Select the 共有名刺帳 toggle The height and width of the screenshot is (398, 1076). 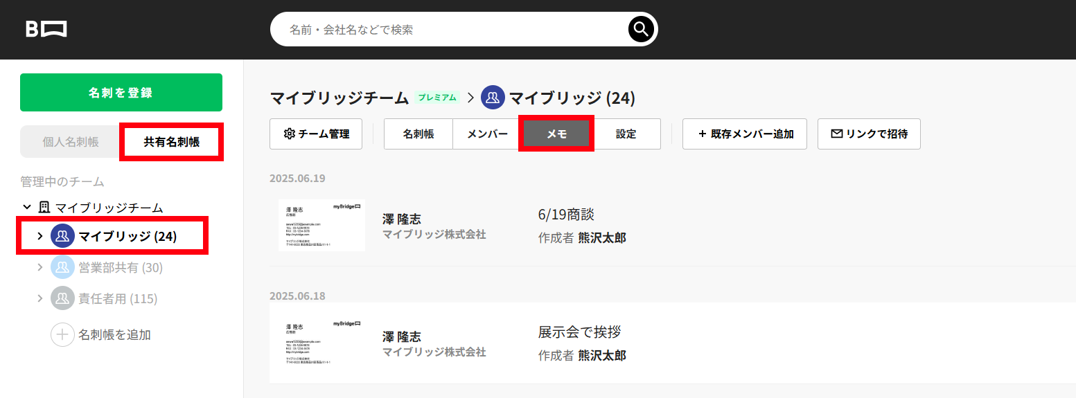(x=171, y=142)
